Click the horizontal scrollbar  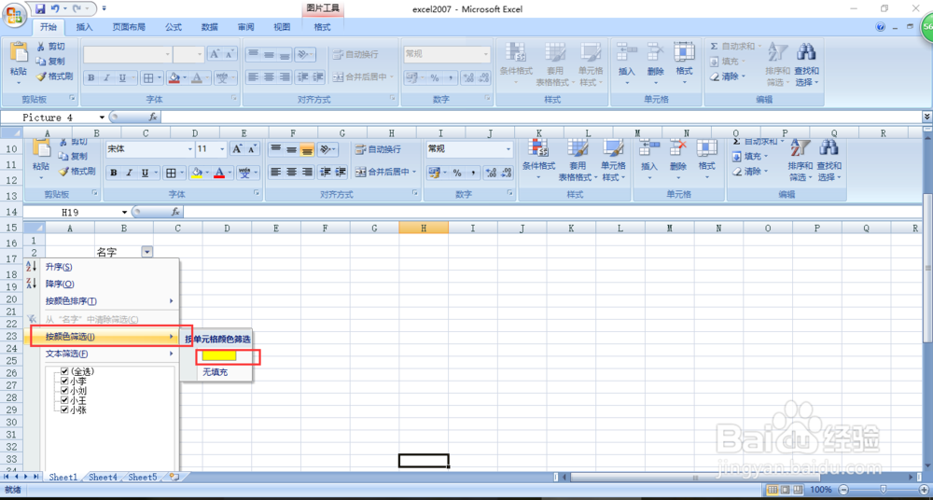[694, 478]
